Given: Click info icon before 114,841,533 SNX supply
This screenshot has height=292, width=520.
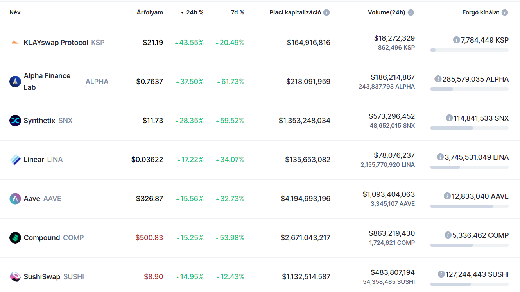Looking at the screenshot, I should point(449,118).
